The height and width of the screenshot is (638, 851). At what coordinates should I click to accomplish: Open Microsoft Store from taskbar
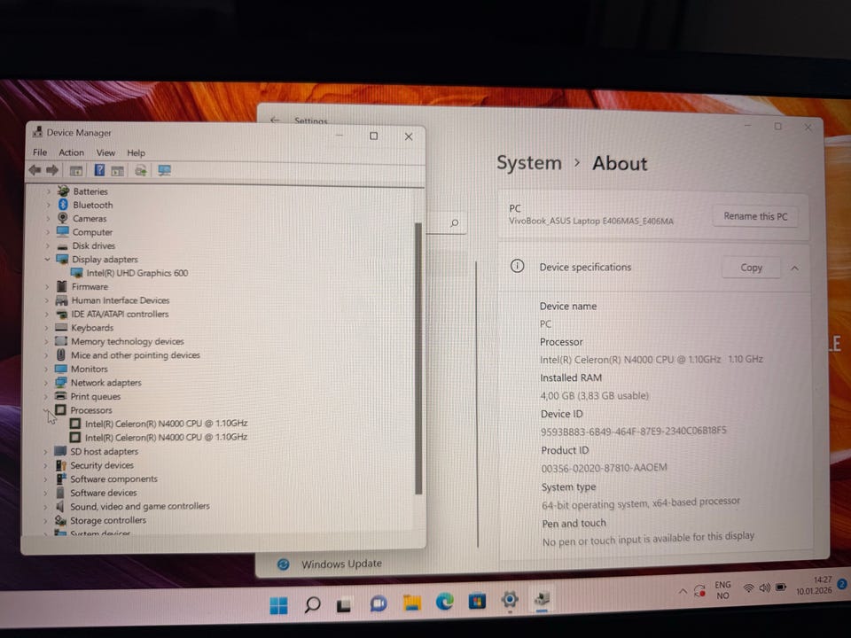click(477, 601)
